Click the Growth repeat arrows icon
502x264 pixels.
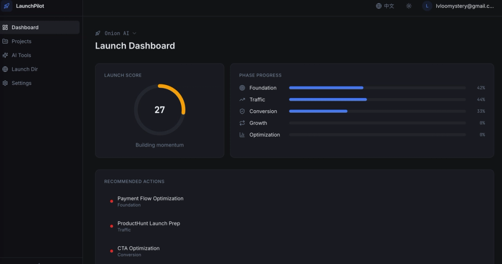tap(242, 123)
